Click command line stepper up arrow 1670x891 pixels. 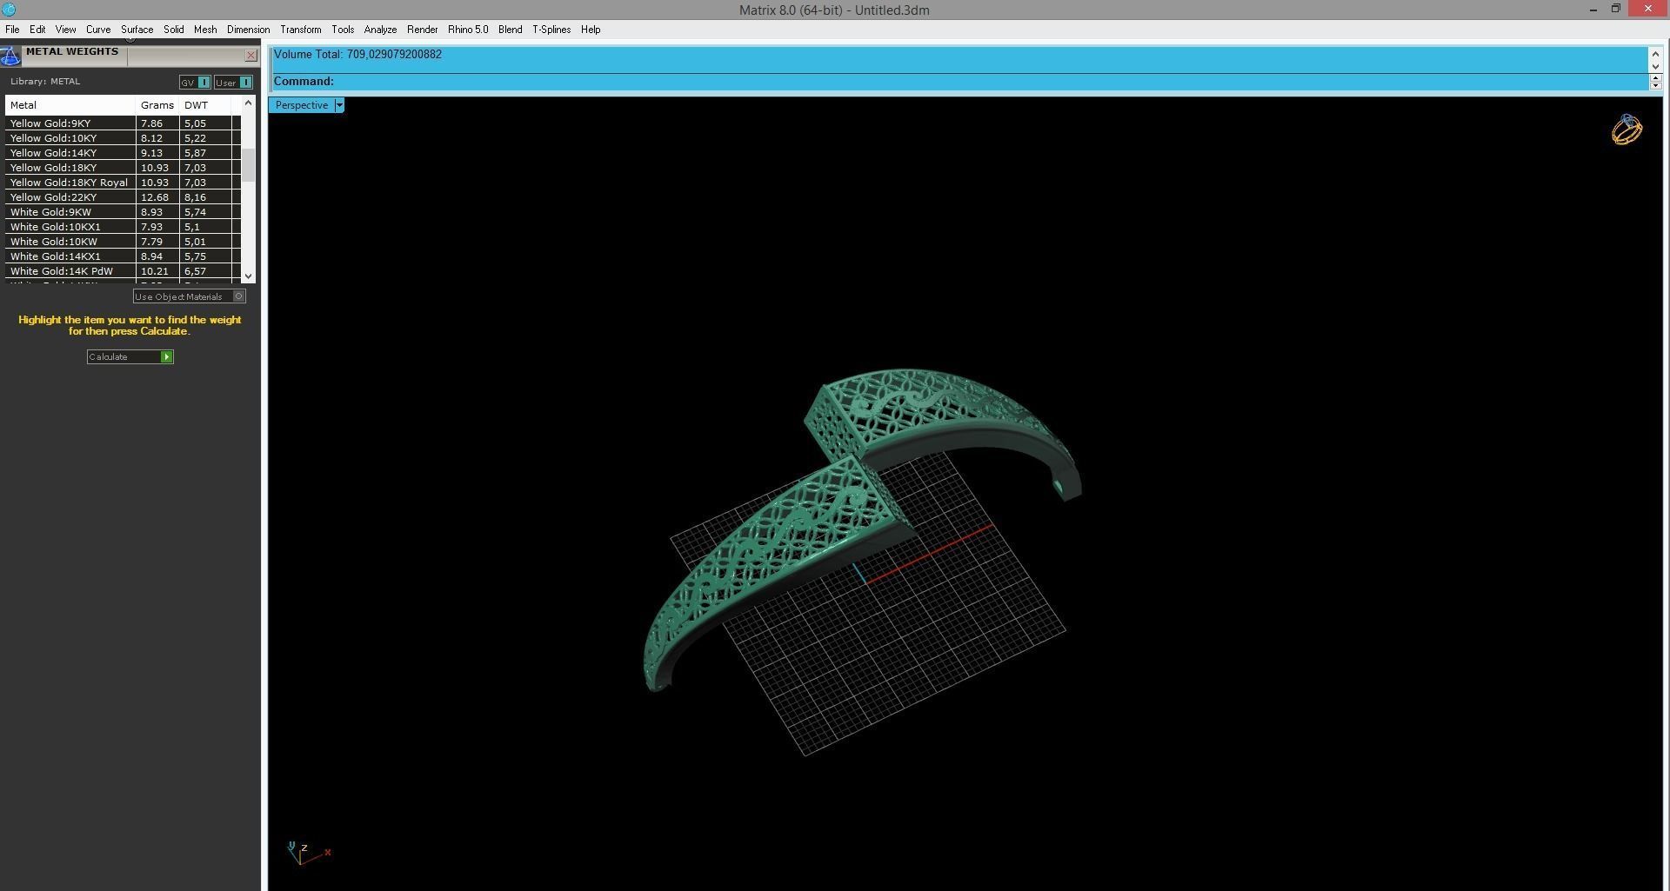click(x=1655, y=77)
